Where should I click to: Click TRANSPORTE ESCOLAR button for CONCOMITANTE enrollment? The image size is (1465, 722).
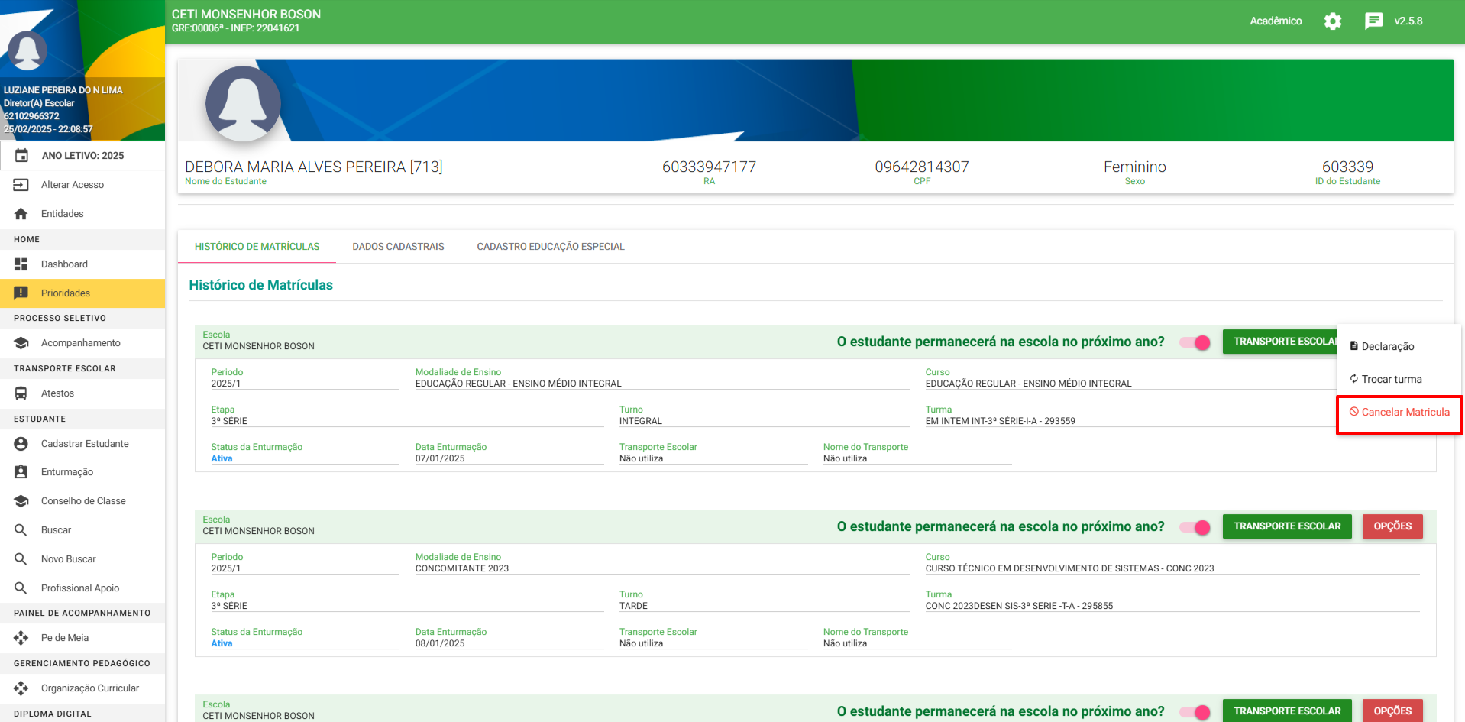(x=1286, y=526)
